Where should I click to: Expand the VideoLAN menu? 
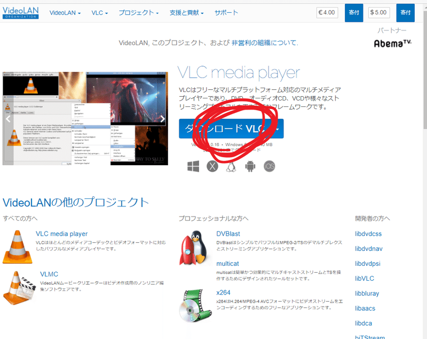(65, 13)
